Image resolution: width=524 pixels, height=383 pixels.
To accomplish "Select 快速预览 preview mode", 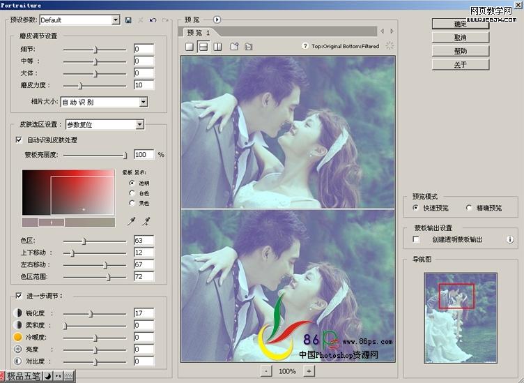I will pyautogui.click(x=415, y=208).
